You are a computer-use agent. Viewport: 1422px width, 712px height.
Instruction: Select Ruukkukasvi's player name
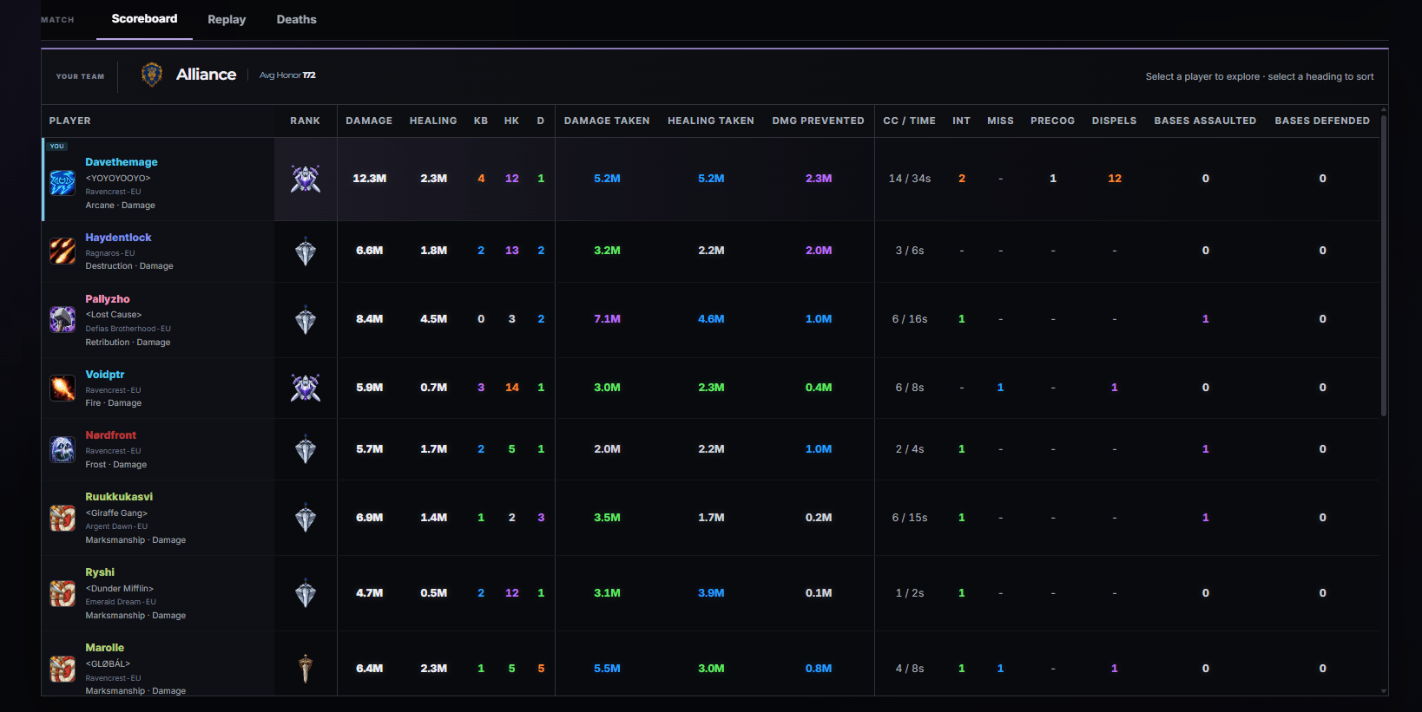point(119,497)
